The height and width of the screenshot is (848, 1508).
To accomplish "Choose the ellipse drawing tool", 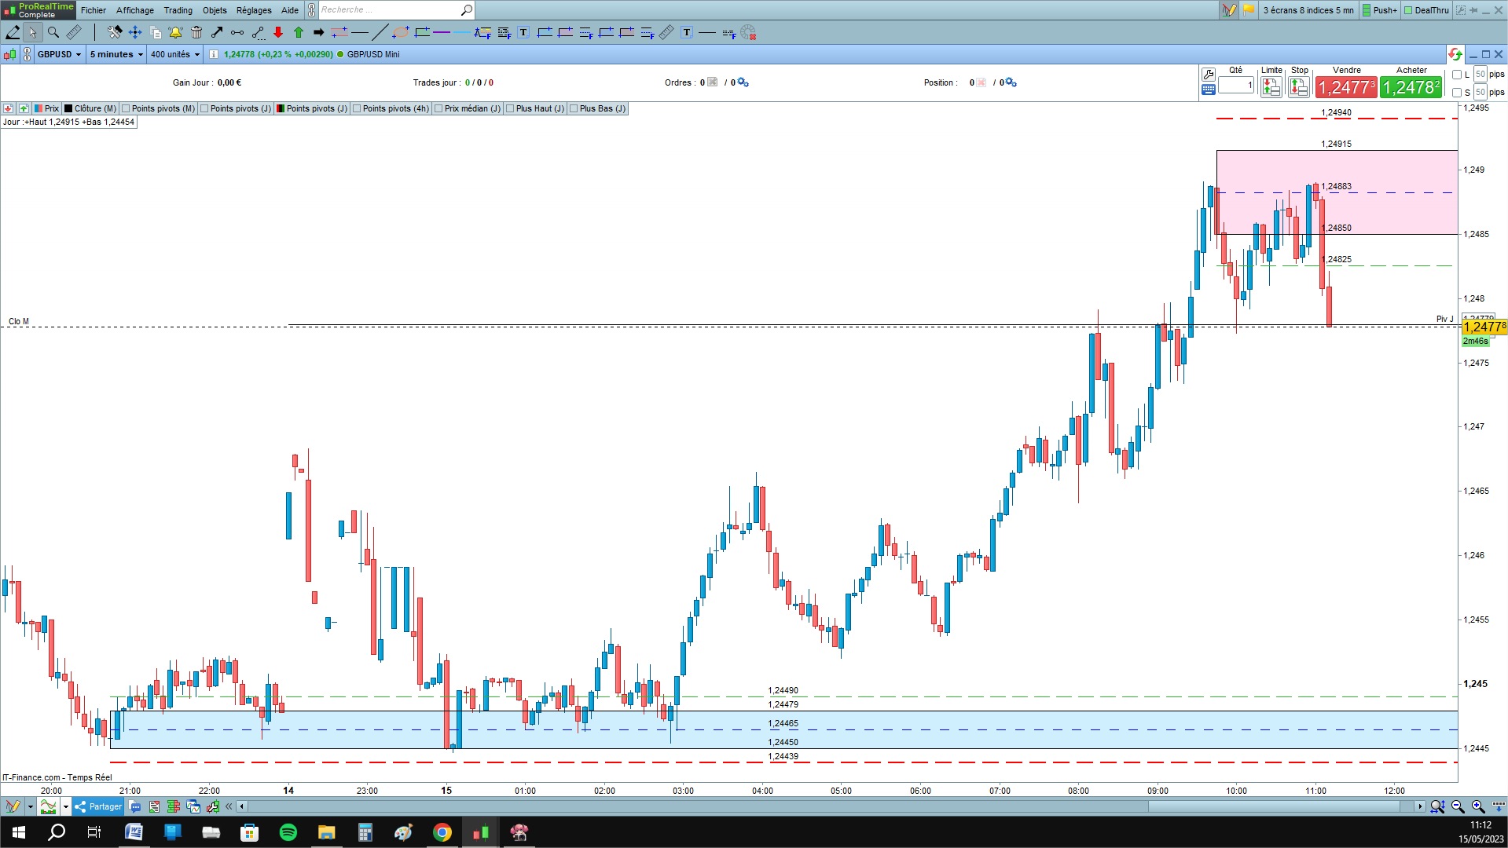I will tap(401, 32).
